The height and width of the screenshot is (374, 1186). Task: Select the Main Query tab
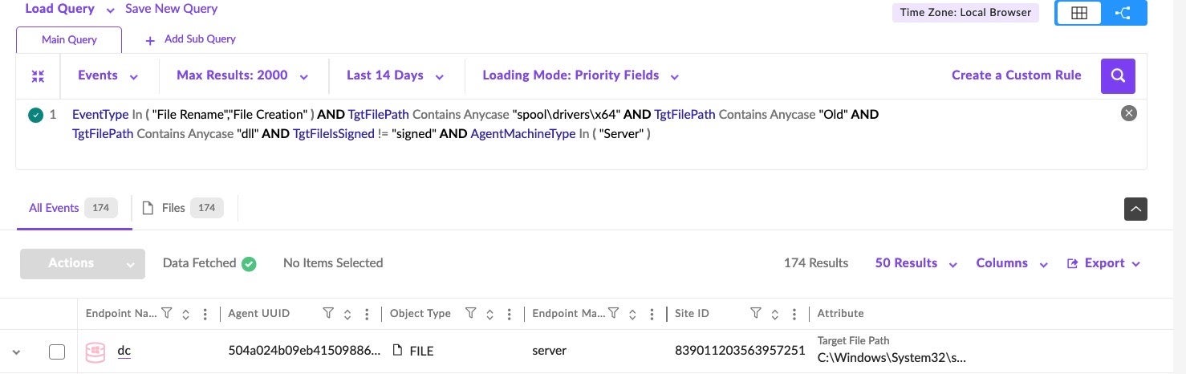point(69,39)
